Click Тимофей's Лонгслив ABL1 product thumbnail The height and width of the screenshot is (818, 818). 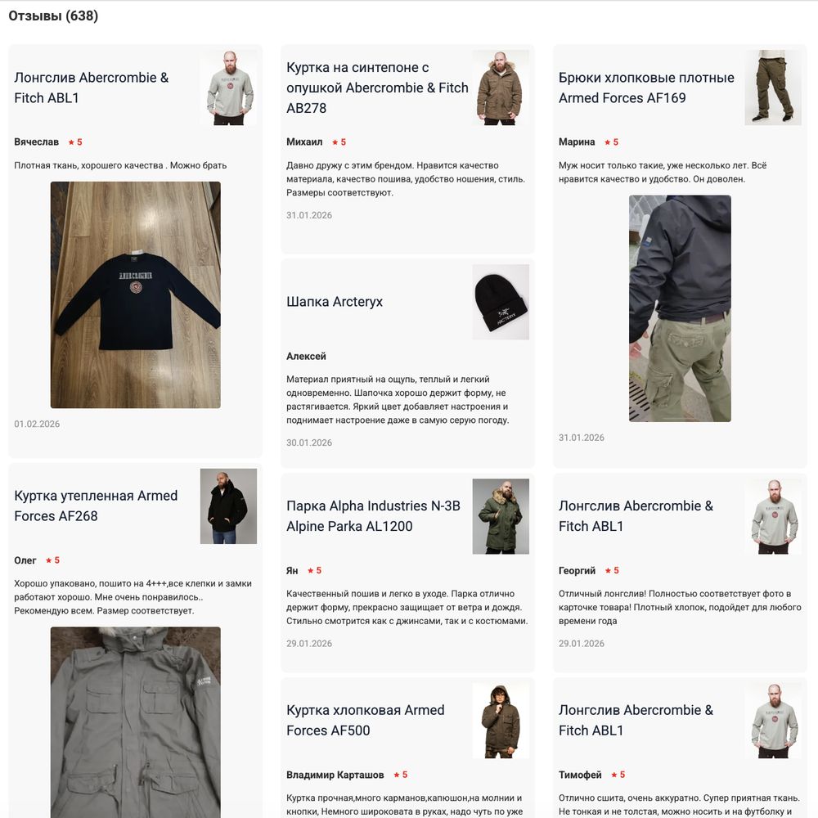(773, 721)
